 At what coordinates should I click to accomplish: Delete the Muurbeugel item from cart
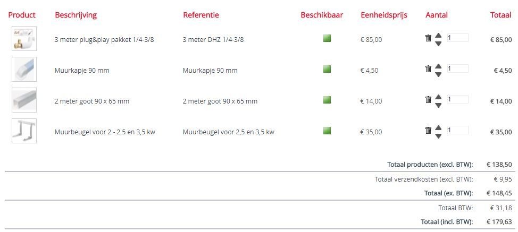(x=428, y=131)
